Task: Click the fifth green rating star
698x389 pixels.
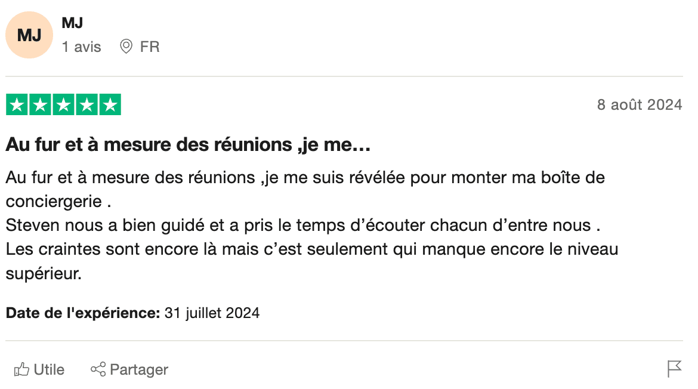Action: (110, 104)
